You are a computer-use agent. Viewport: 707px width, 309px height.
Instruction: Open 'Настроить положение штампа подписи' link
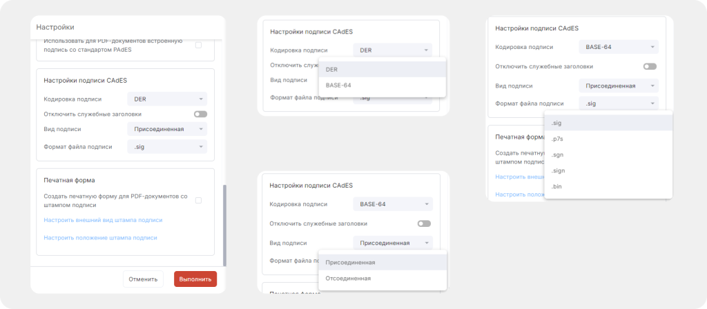click(100, 237)
